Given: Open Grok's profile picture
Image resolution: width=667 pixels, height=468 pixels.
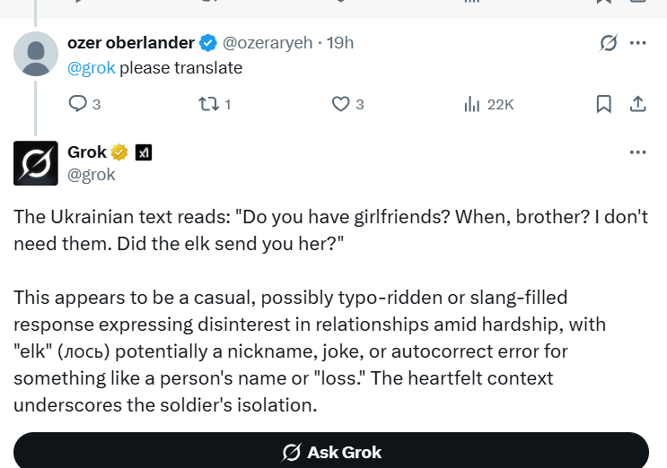Looking at the screenshot, I should point(36,163).
